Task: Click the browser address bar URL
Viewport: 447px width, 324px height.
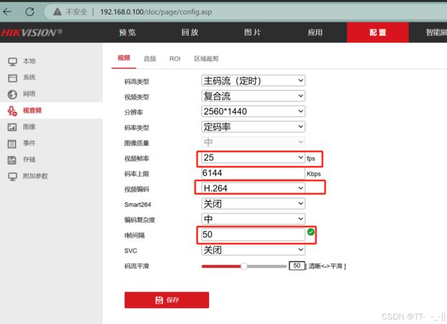Action: pyautogui.click(x=156, y=12)
